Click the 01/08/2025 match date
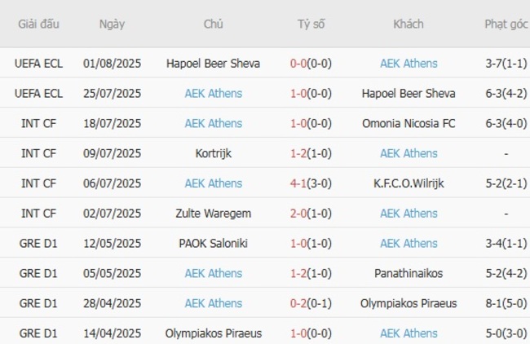The width and height of the screenshot is (530, 344). pyautogui.click(x=113, y=64)
